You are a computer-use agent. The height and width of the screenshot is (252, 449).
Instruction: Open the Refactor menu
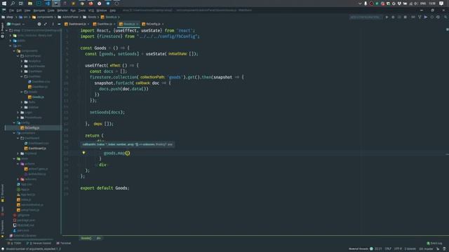tap(62, 10)
